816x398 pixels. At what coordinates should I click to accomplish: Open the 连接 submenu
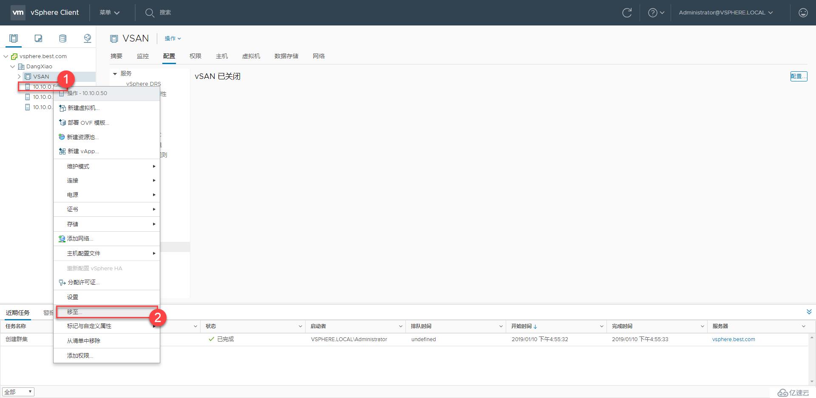(107, 180)
